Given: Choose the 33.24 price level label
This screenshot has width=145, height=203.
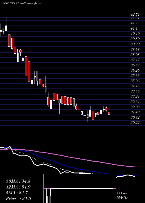Looking at the screenshot, I should coord(135,97).
